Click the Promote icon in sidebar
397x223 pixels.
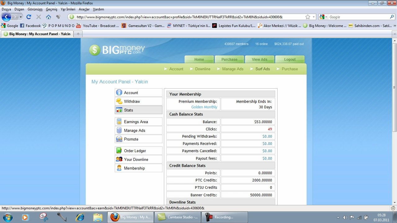119,139
